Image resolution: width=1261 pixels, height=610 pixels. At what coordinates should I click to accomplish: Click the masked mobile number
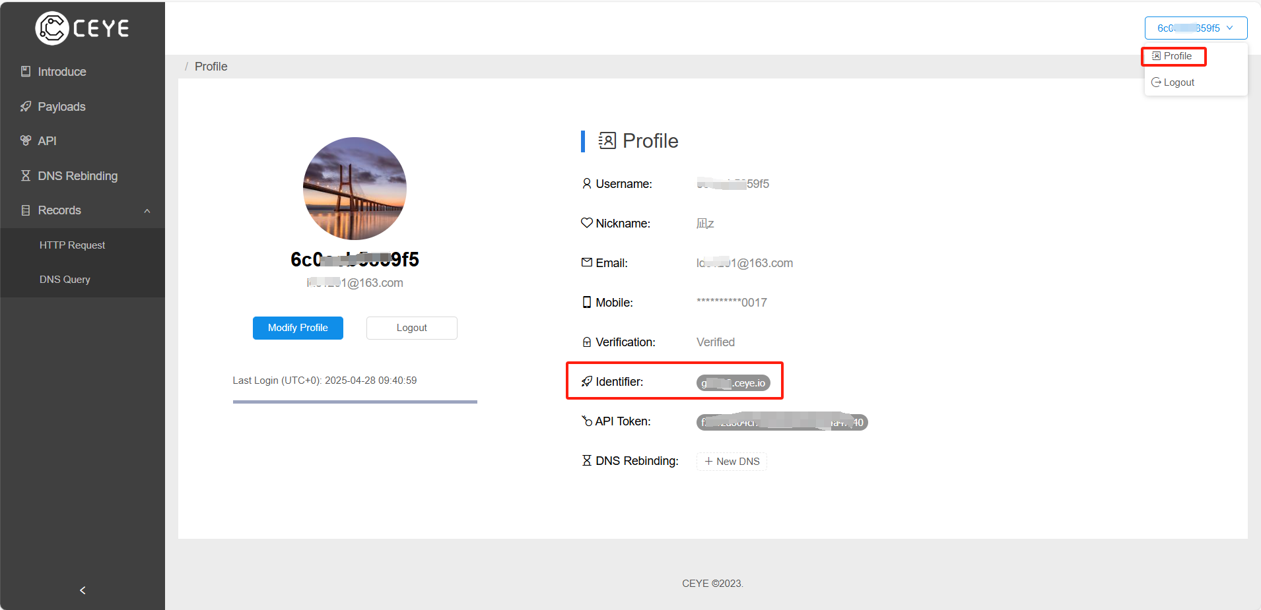pyautogui.click(x=732, y=303)
